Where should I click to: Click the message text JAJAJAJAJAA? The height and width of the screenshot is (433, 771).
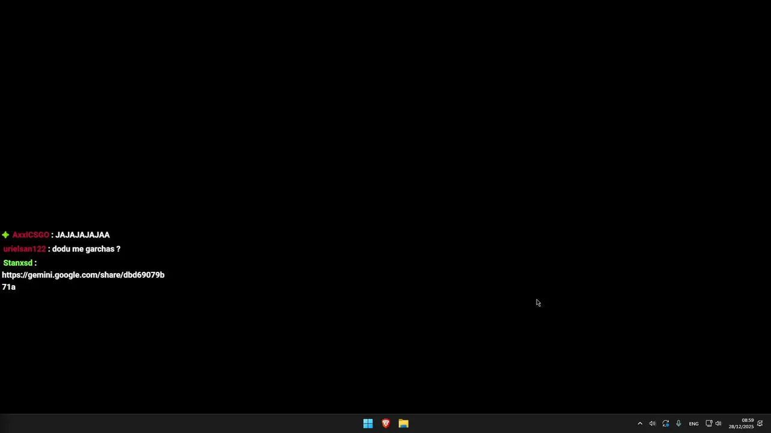(x=83, y=235)
